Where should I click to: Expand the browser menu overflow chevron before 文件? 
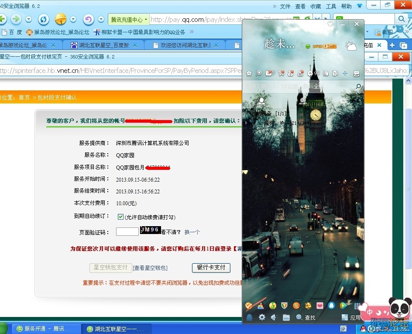tap(275, 6)
